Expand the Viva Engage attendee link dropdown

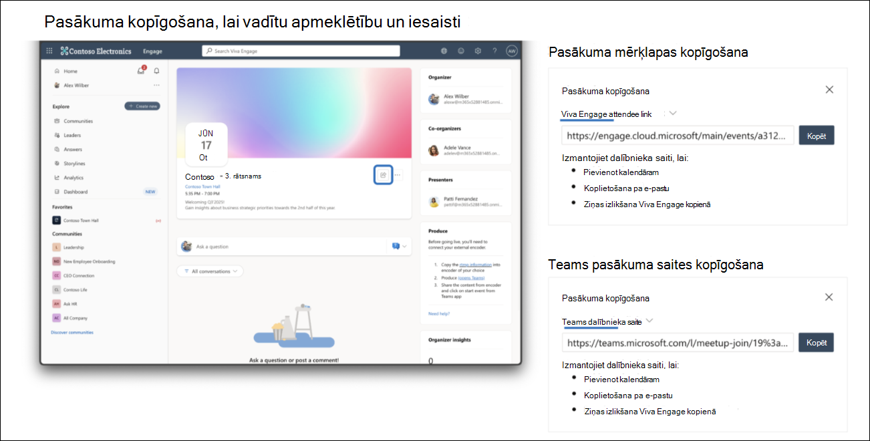coord(673,114)
